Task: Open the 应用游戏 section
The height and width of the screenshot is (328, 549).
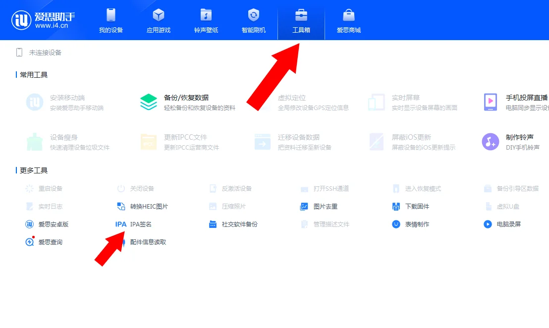Action: [159, 20]
